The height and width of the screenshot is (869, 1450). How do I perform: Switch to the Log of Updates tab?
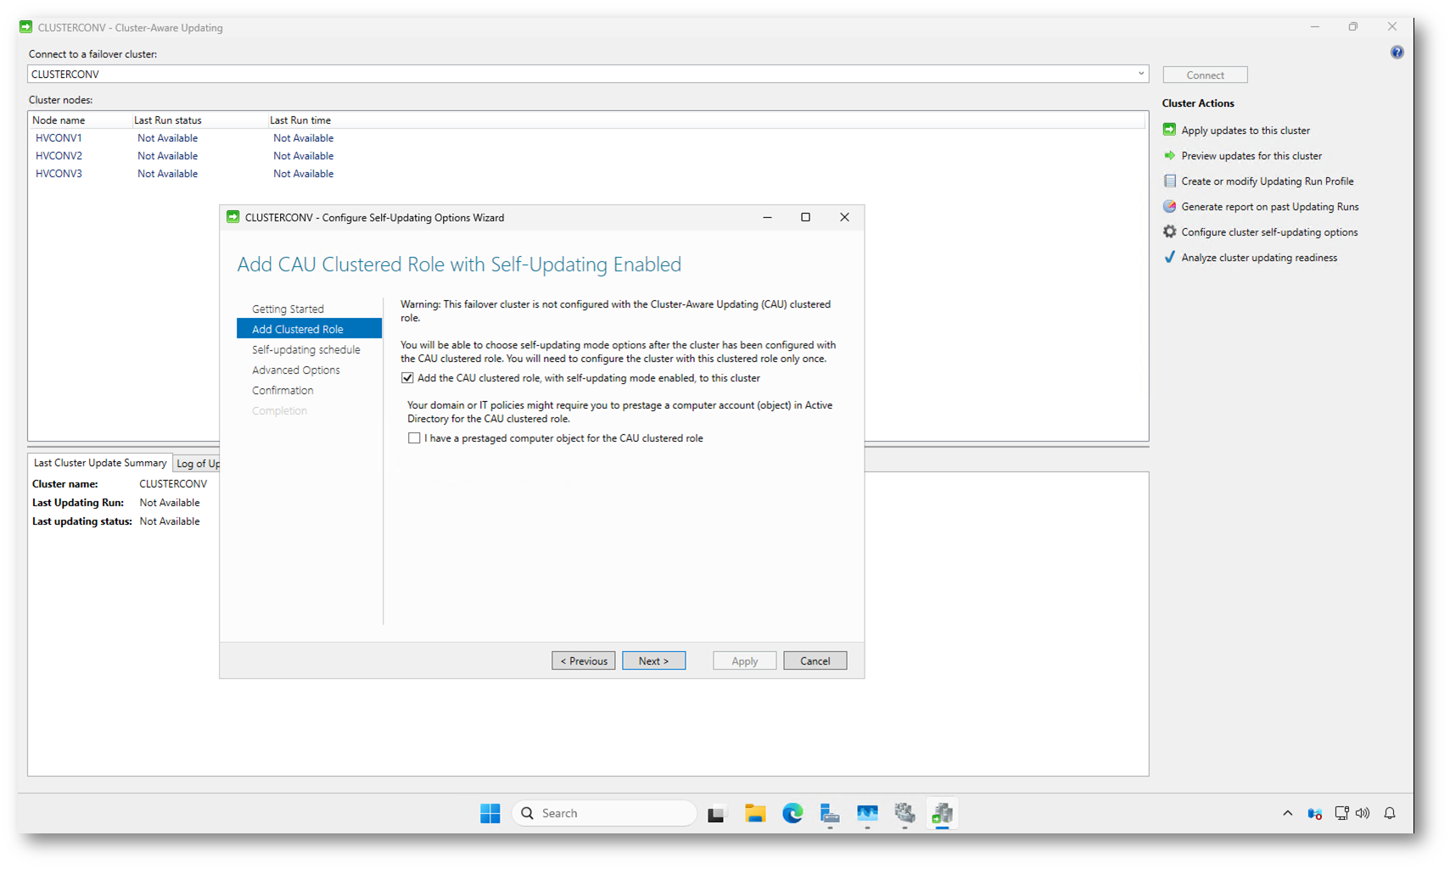tap(198, 464)
